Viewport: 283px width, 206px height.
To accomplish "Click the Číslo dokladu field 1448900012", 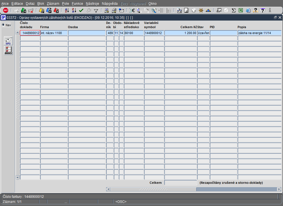I will pos(30,33).
